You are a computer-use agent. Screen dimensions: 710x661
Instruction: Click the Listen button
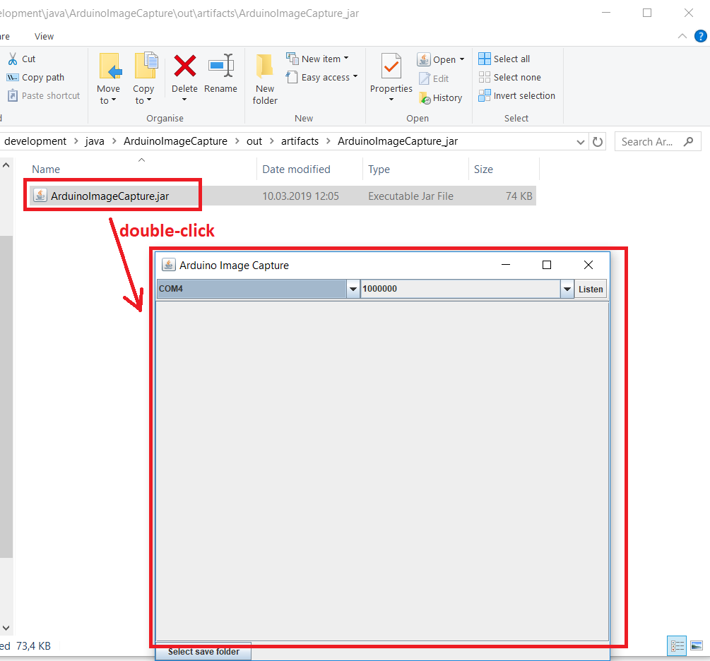tap(591, 290)
